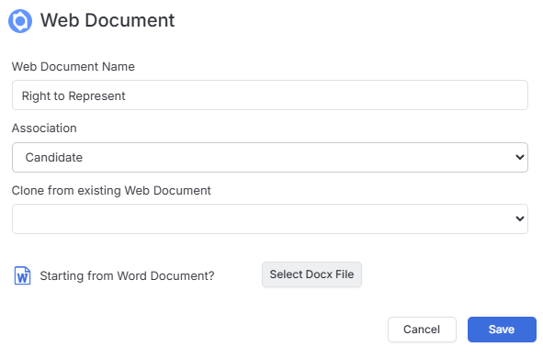The height and width of the screenshot is (358, 543).
Task: Expand the Clone from existing Web Document dropdown
Action: coord(270,219)
